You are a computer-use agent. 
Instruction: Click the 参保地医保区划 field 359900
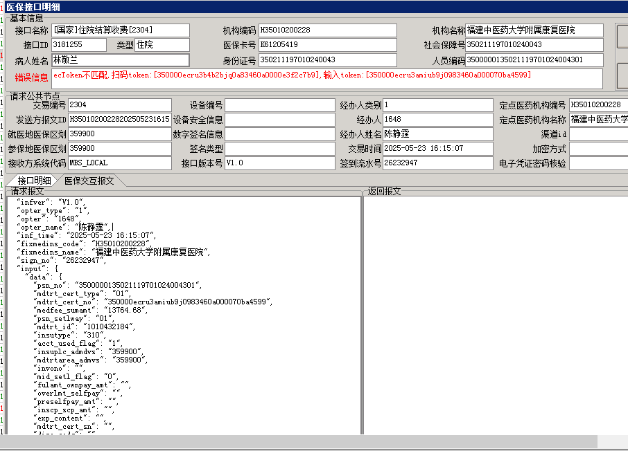point(120,148)
